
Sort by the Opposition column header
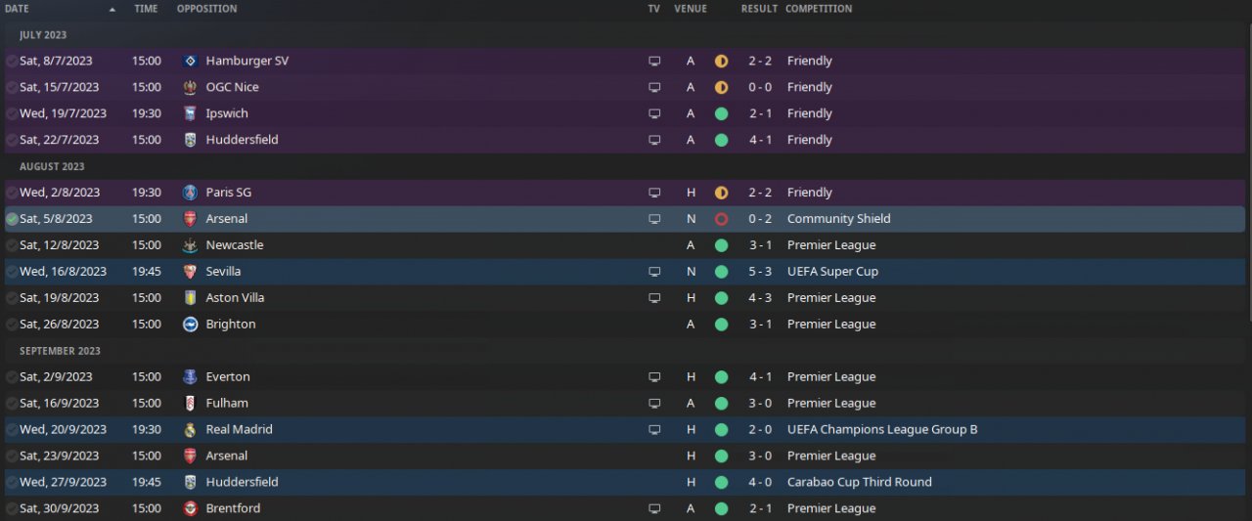pos(206,9)
